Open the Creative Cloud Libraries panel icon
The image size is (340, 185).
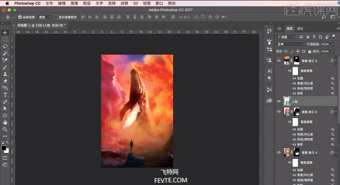click(269, 101)
